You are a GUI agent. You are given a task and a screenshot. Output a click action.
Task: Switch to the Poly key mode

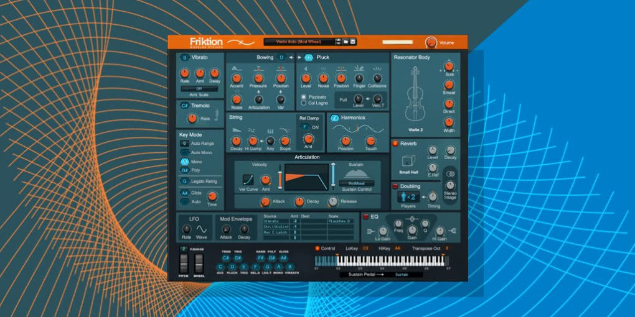click(x=185, y=170)
